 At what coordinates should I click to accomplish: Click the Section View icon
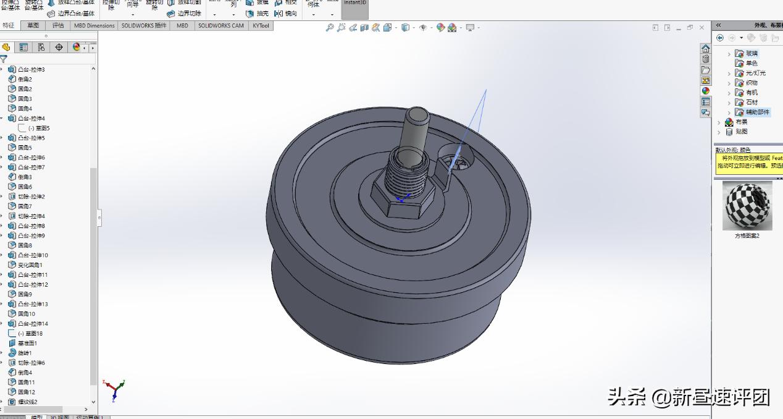(x=364, y=28)
